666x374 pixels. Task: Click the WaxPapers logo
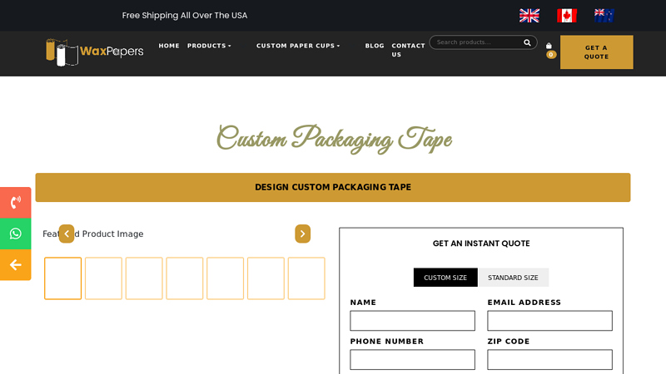click(94, 52)
